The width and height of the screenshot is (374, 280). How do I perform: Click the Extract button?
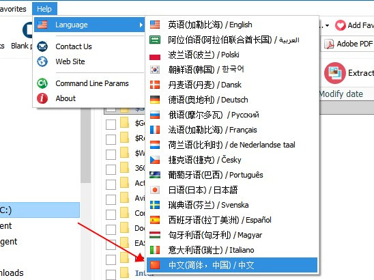(x=349, y=73)
